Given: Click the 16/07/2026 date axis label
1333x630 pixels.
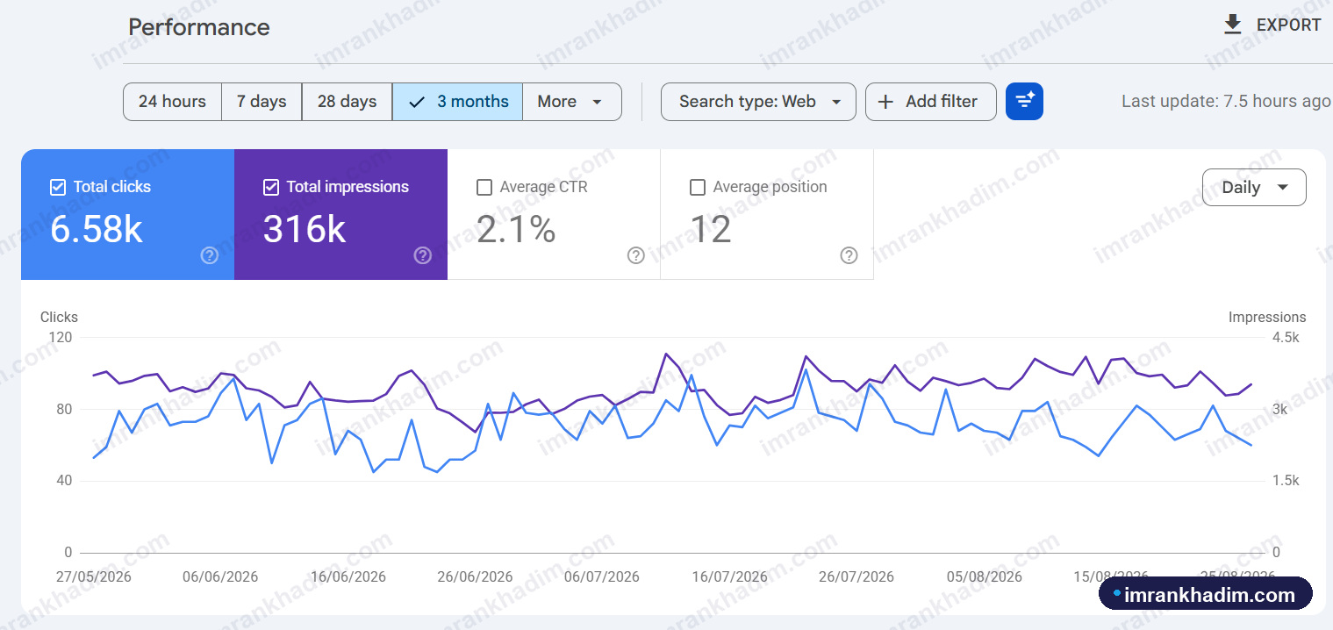Looking at the screenshot, I should pyautogui.click(x=729, y=576).
